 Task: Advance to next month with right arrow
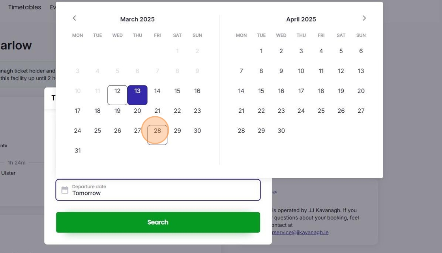pos(364,18)
